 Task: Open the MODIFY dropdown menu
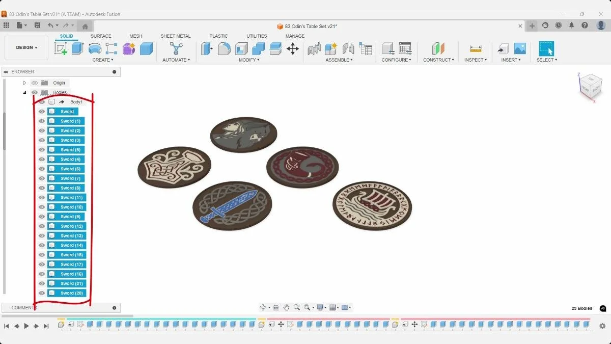tap(249, 60)
